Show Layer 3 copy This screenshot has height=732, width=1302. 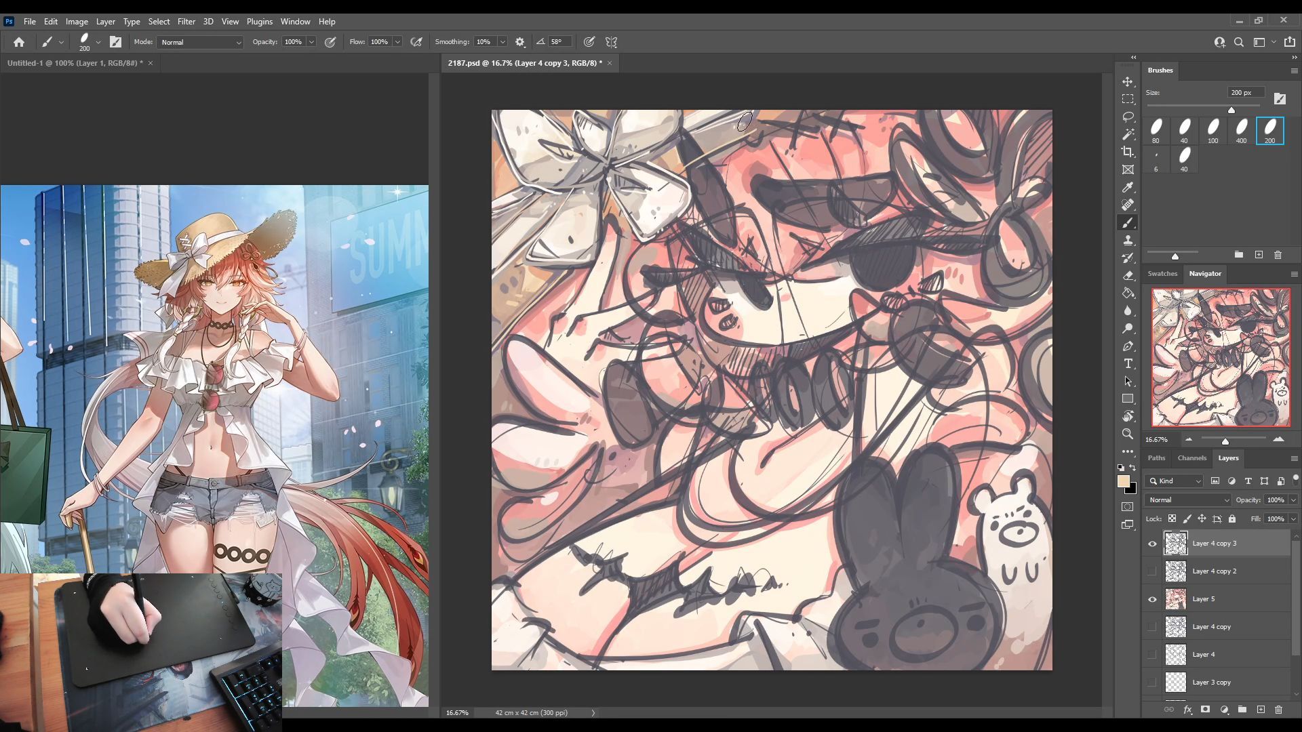[x=1152, y=683]
